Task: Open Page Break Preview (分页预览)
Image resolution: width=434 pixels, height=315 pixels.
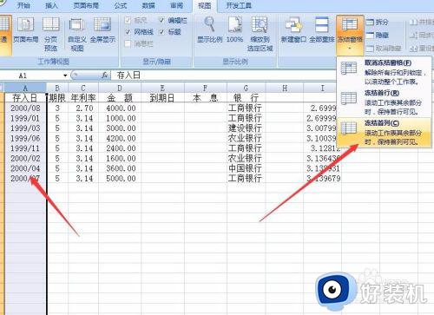Action: point(50,34)
